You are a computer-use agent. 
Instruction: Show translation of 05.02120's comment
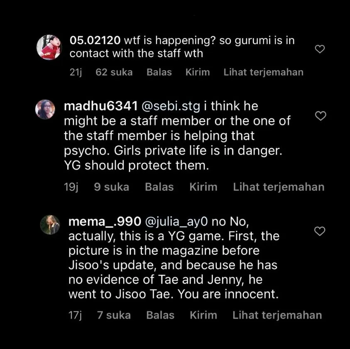263,72
